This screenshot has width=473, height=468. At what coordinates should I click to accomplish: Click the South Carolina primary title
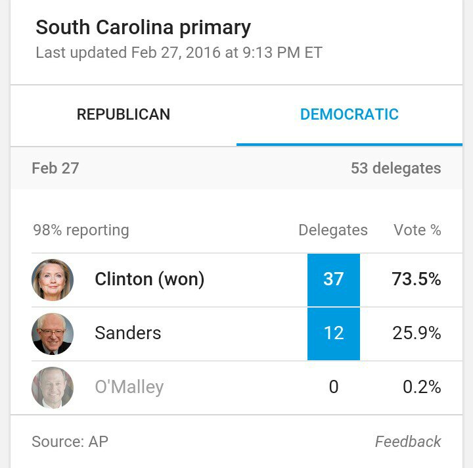[143, 28]
